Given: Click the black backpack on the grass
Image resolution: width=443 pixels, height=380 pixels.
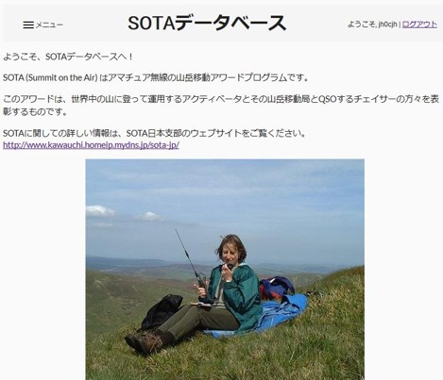Looking at the screenshot, I should (x=162, y=311).
